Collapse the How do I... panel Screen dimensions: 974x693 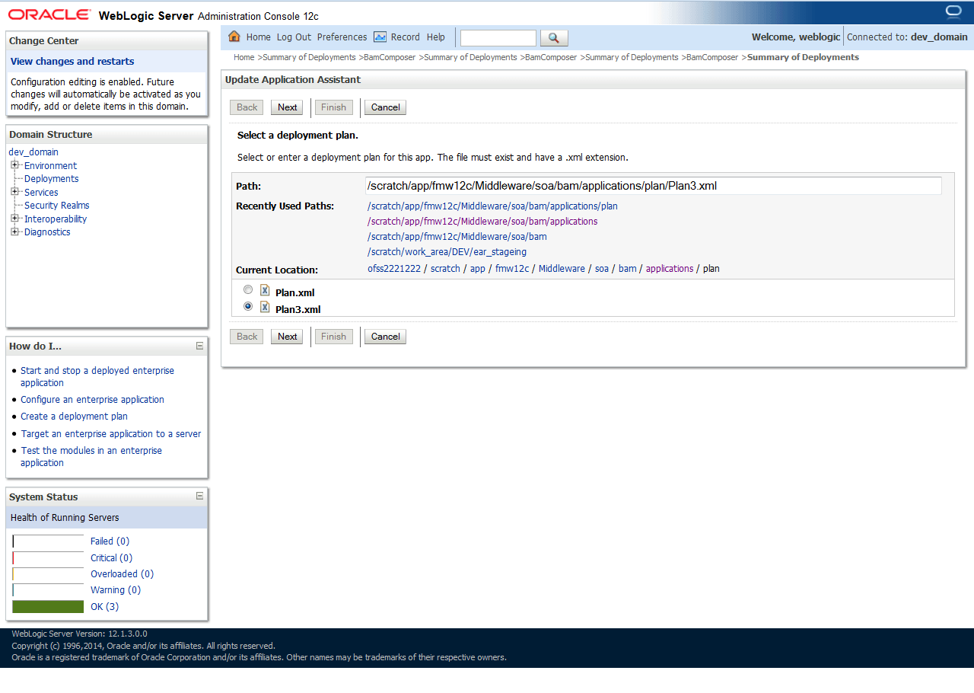pyautogui.click(x=200, y=346)
